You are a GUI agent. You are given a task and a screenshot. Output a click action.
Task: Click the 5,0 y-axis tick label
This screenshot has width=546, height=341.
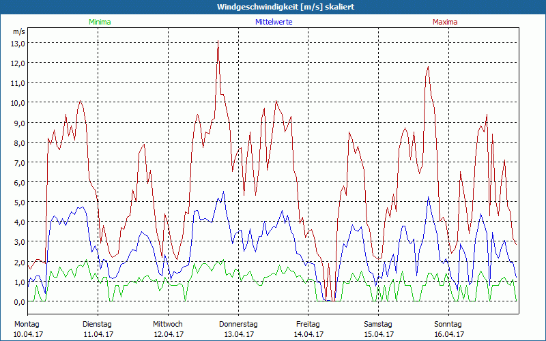[x=18, y=202]
